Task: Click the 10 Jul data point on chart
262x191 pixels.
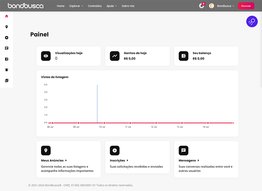Action: pyautogui.click(x=104, y=123)
